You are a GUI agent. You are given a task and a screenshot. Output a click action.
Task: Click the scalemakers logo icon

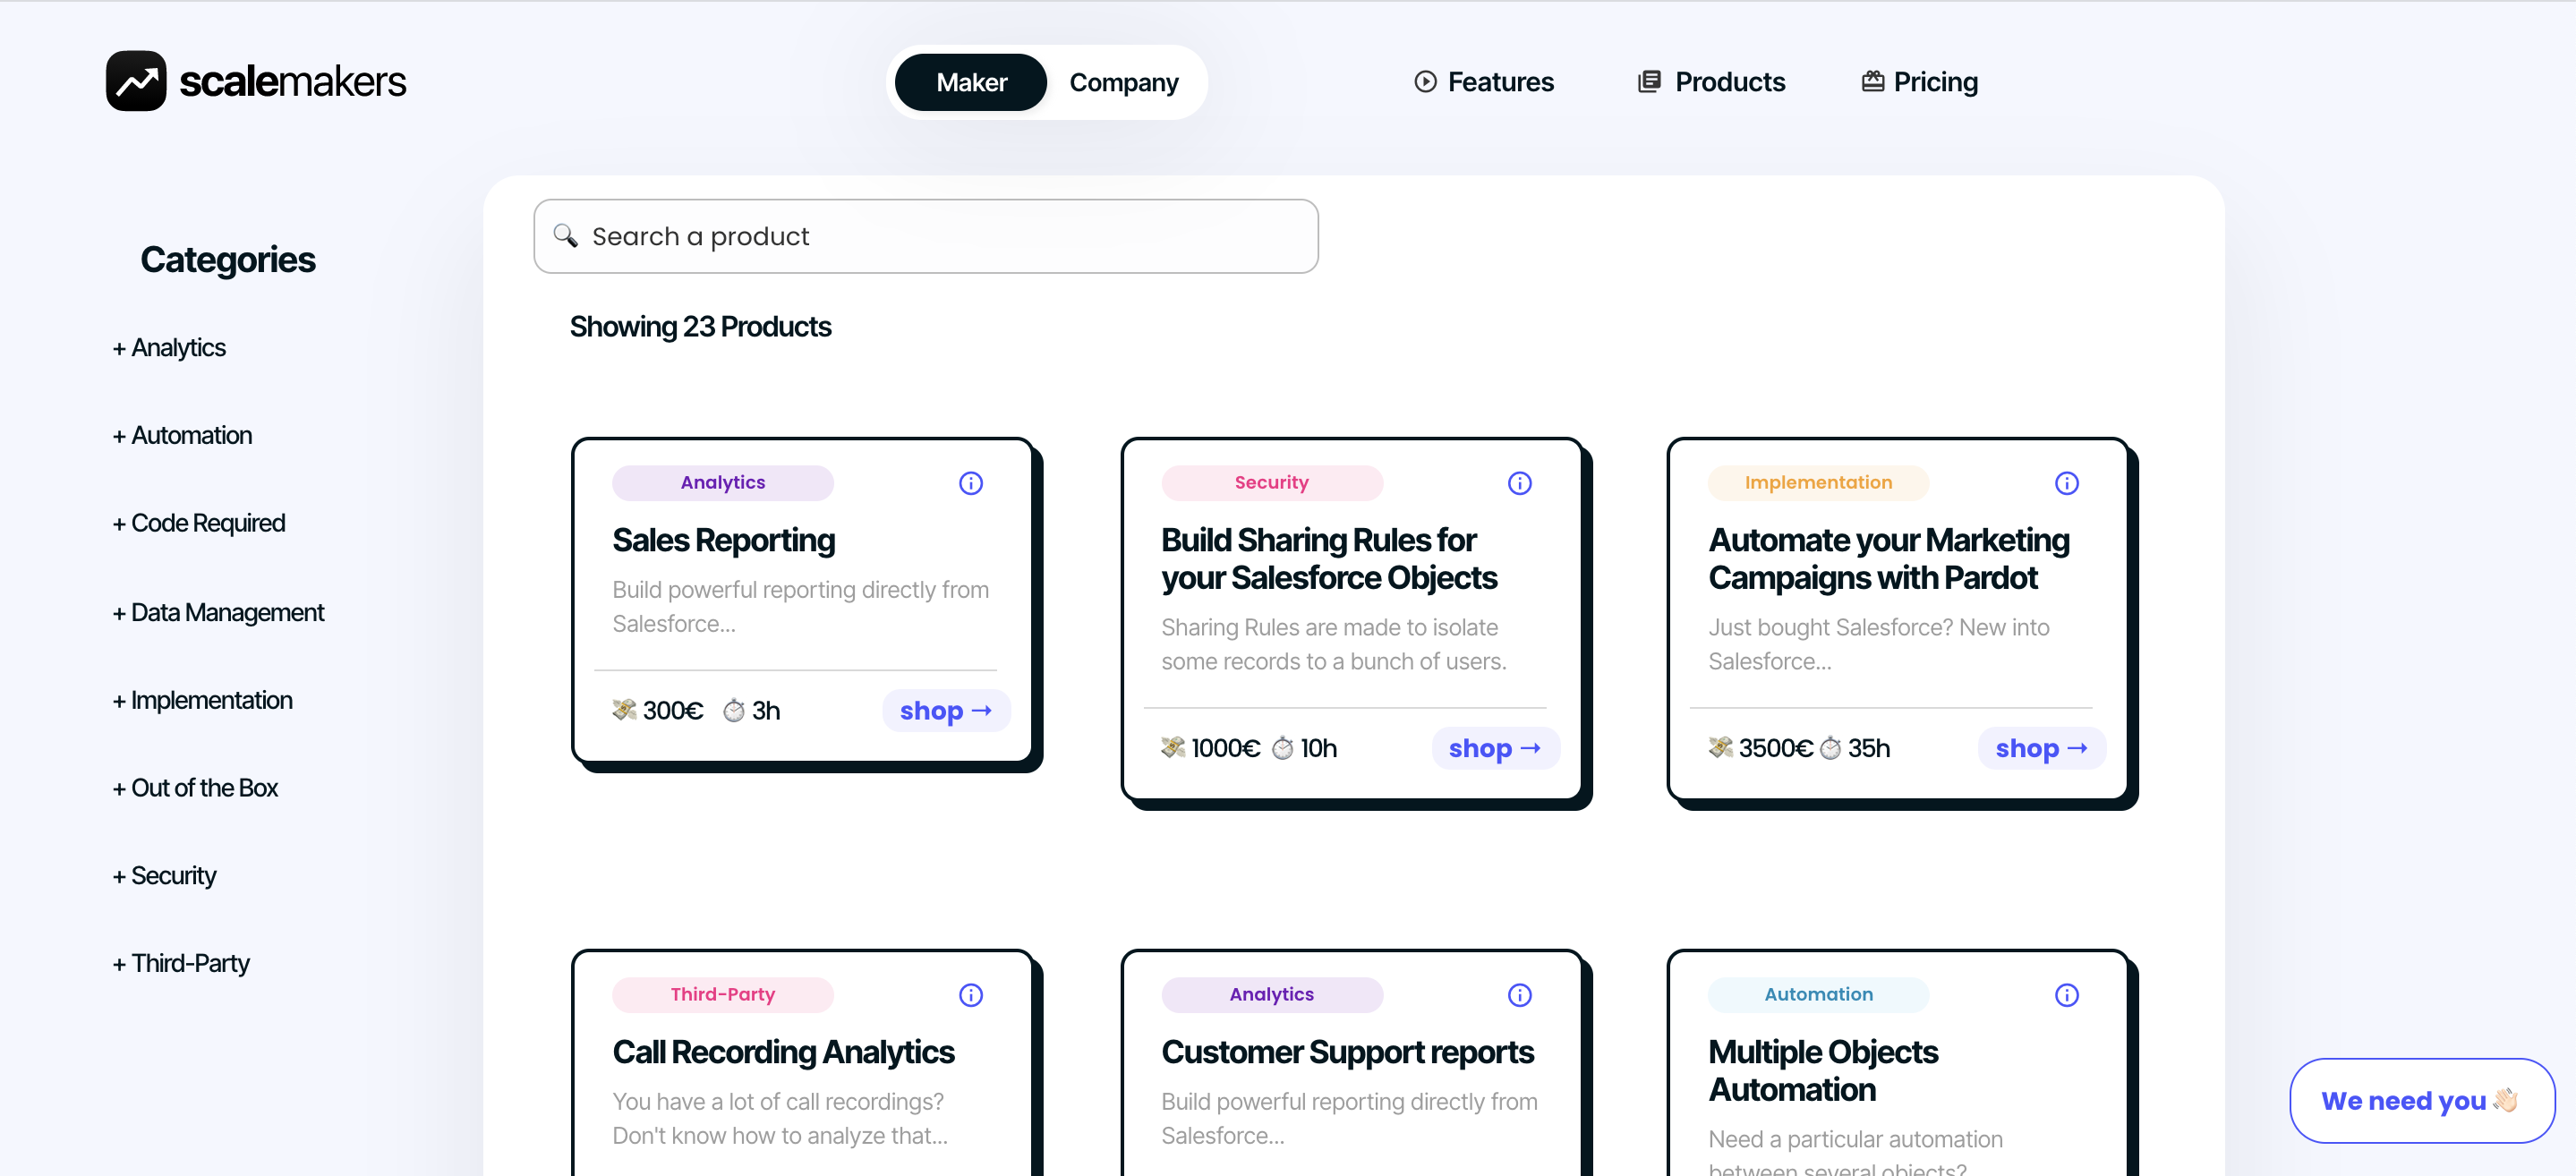point(136,81)
